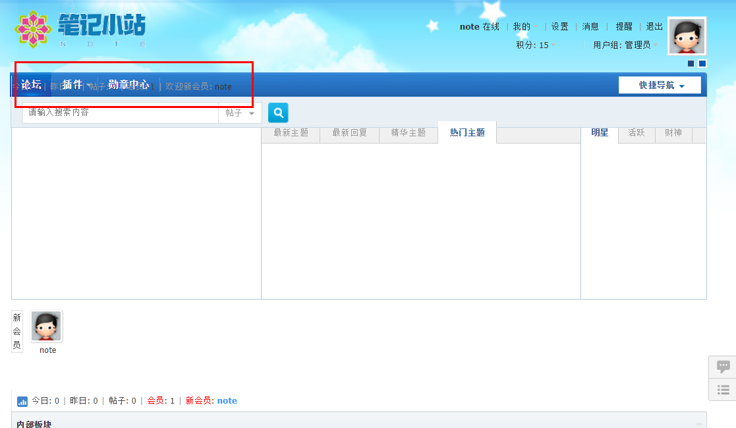Click the 退出 logout link
The image size is (736, 428).
654,27
